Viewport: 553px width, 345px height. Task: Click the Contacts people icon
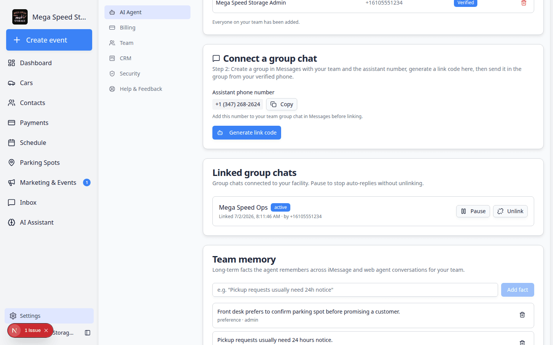coord(12,103)
